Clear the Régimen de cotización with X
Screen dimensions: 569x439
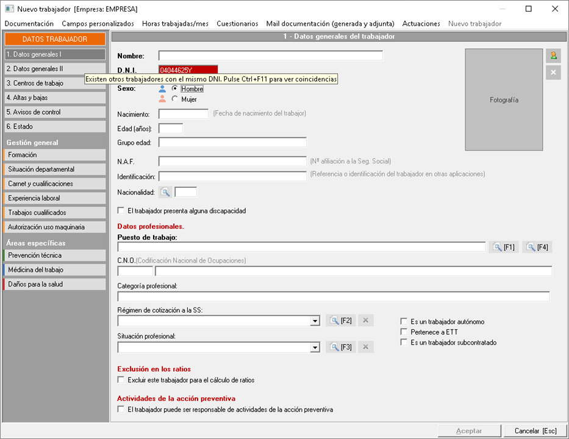(365, 321)
